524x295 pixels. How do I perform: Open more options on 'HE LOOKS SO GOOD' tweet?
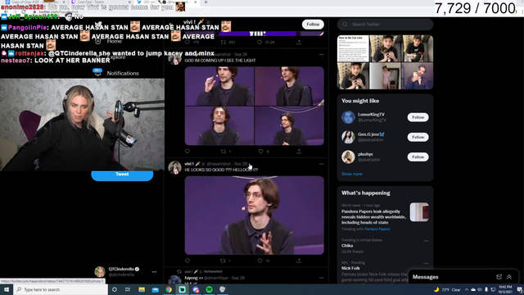[x=321, y=164]
